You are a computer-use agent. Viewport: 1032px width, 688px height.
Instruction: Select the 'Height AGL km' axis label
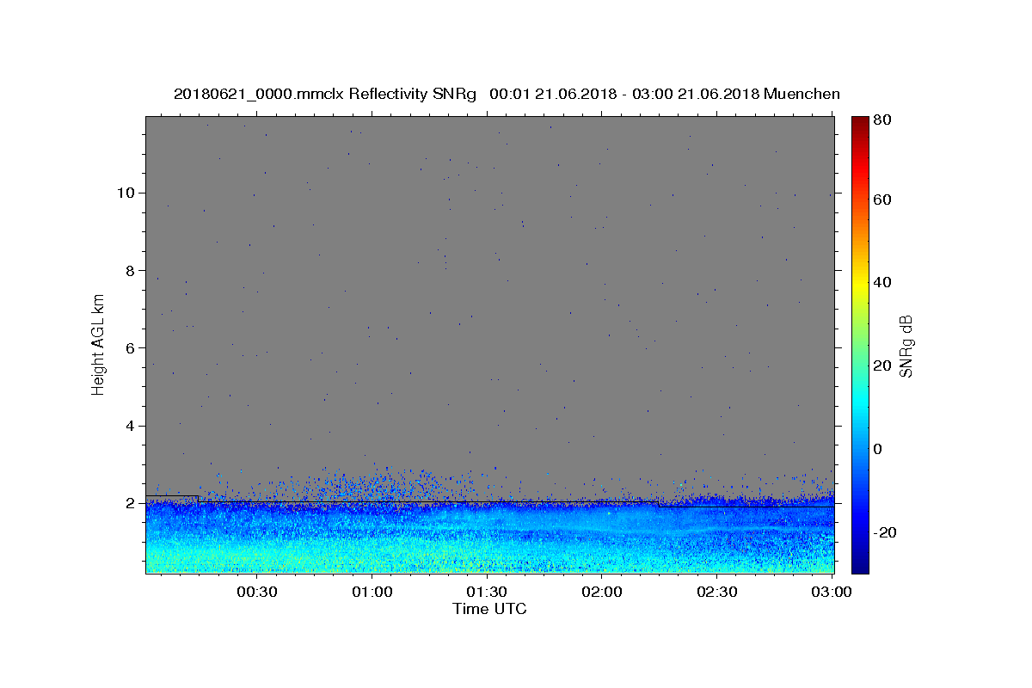tap(99, 343)
